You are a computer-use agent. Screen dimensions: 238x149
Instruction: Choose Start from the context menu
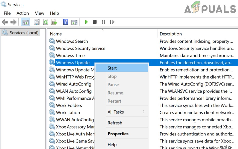tap(112, 68)
